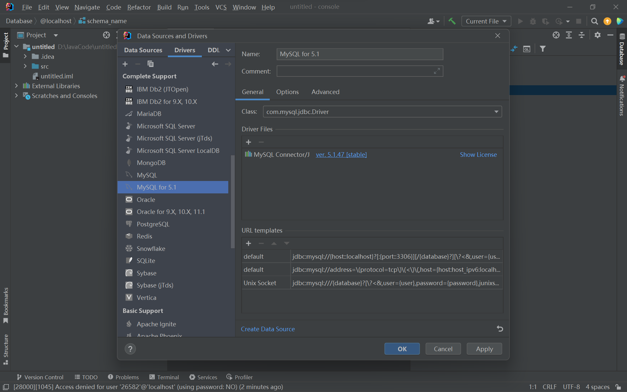This screenshot has height=392, width=627.
Task: Switch to the Options tab
Action: [287, 92]
